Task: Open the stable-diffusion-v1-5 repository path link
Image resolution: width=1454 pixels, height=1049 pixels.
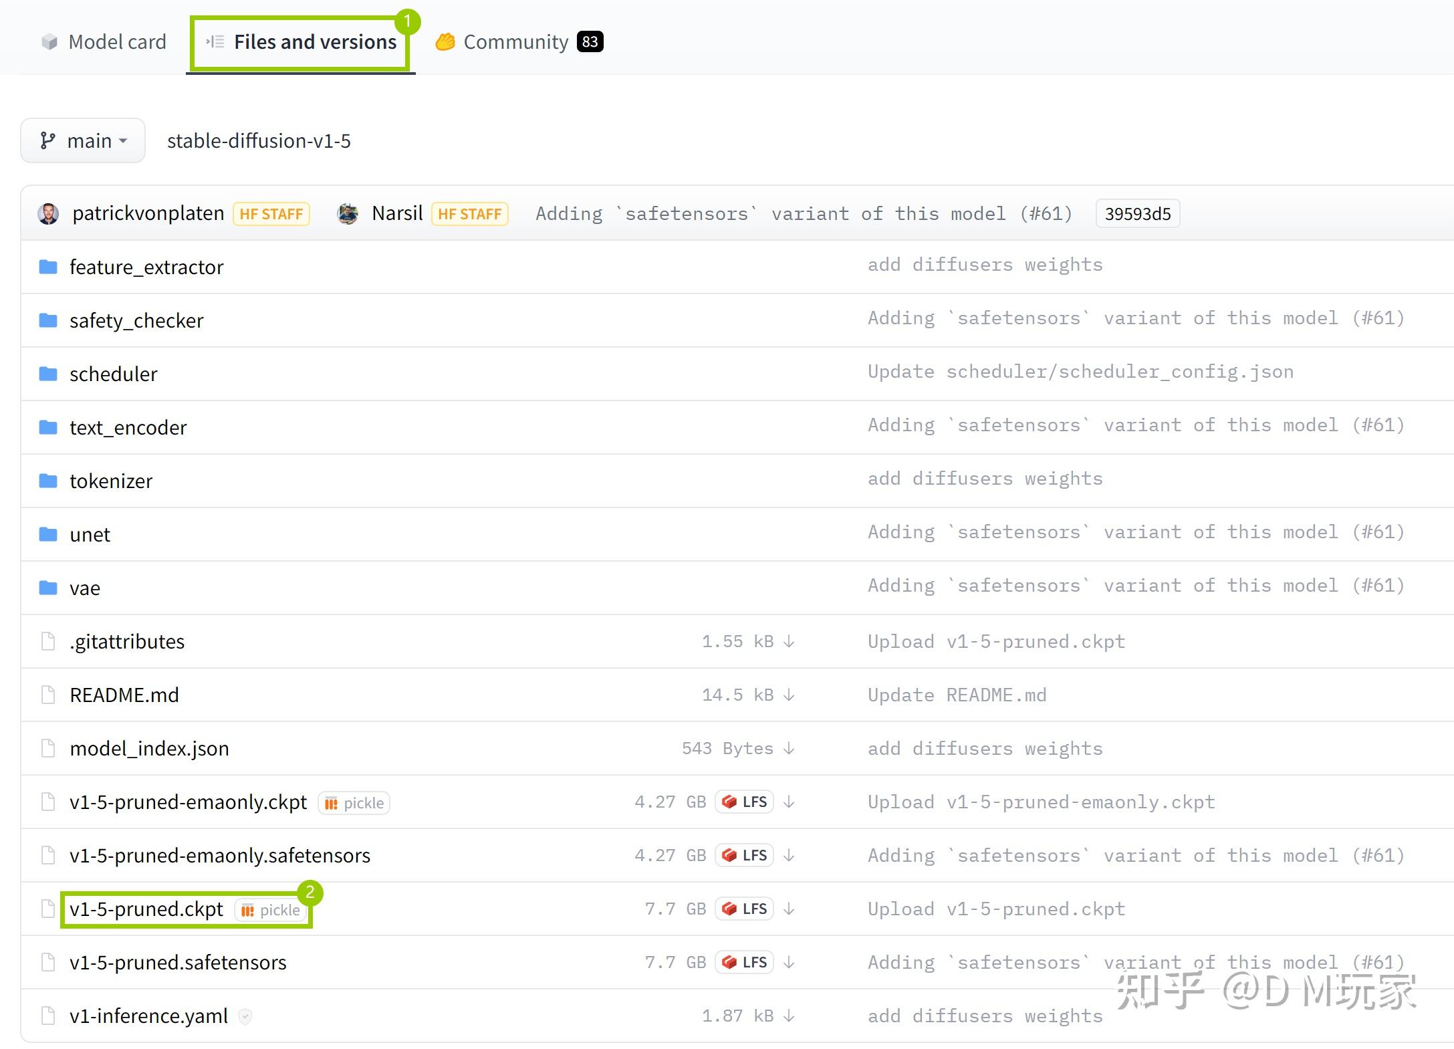Action: pyautogui.click(x=259, y=140)
